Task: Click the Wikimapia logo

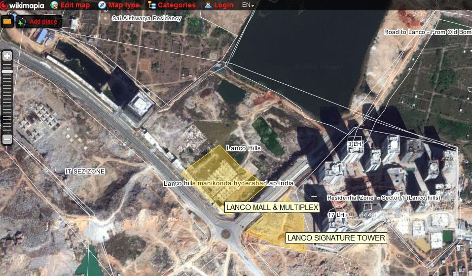Action: (22, 5)
